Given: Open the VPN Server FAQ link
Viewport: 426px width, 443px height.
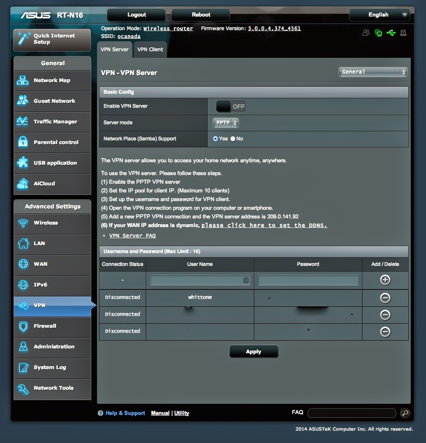Looking at the screenshot, I should click(x=132, y=236).
